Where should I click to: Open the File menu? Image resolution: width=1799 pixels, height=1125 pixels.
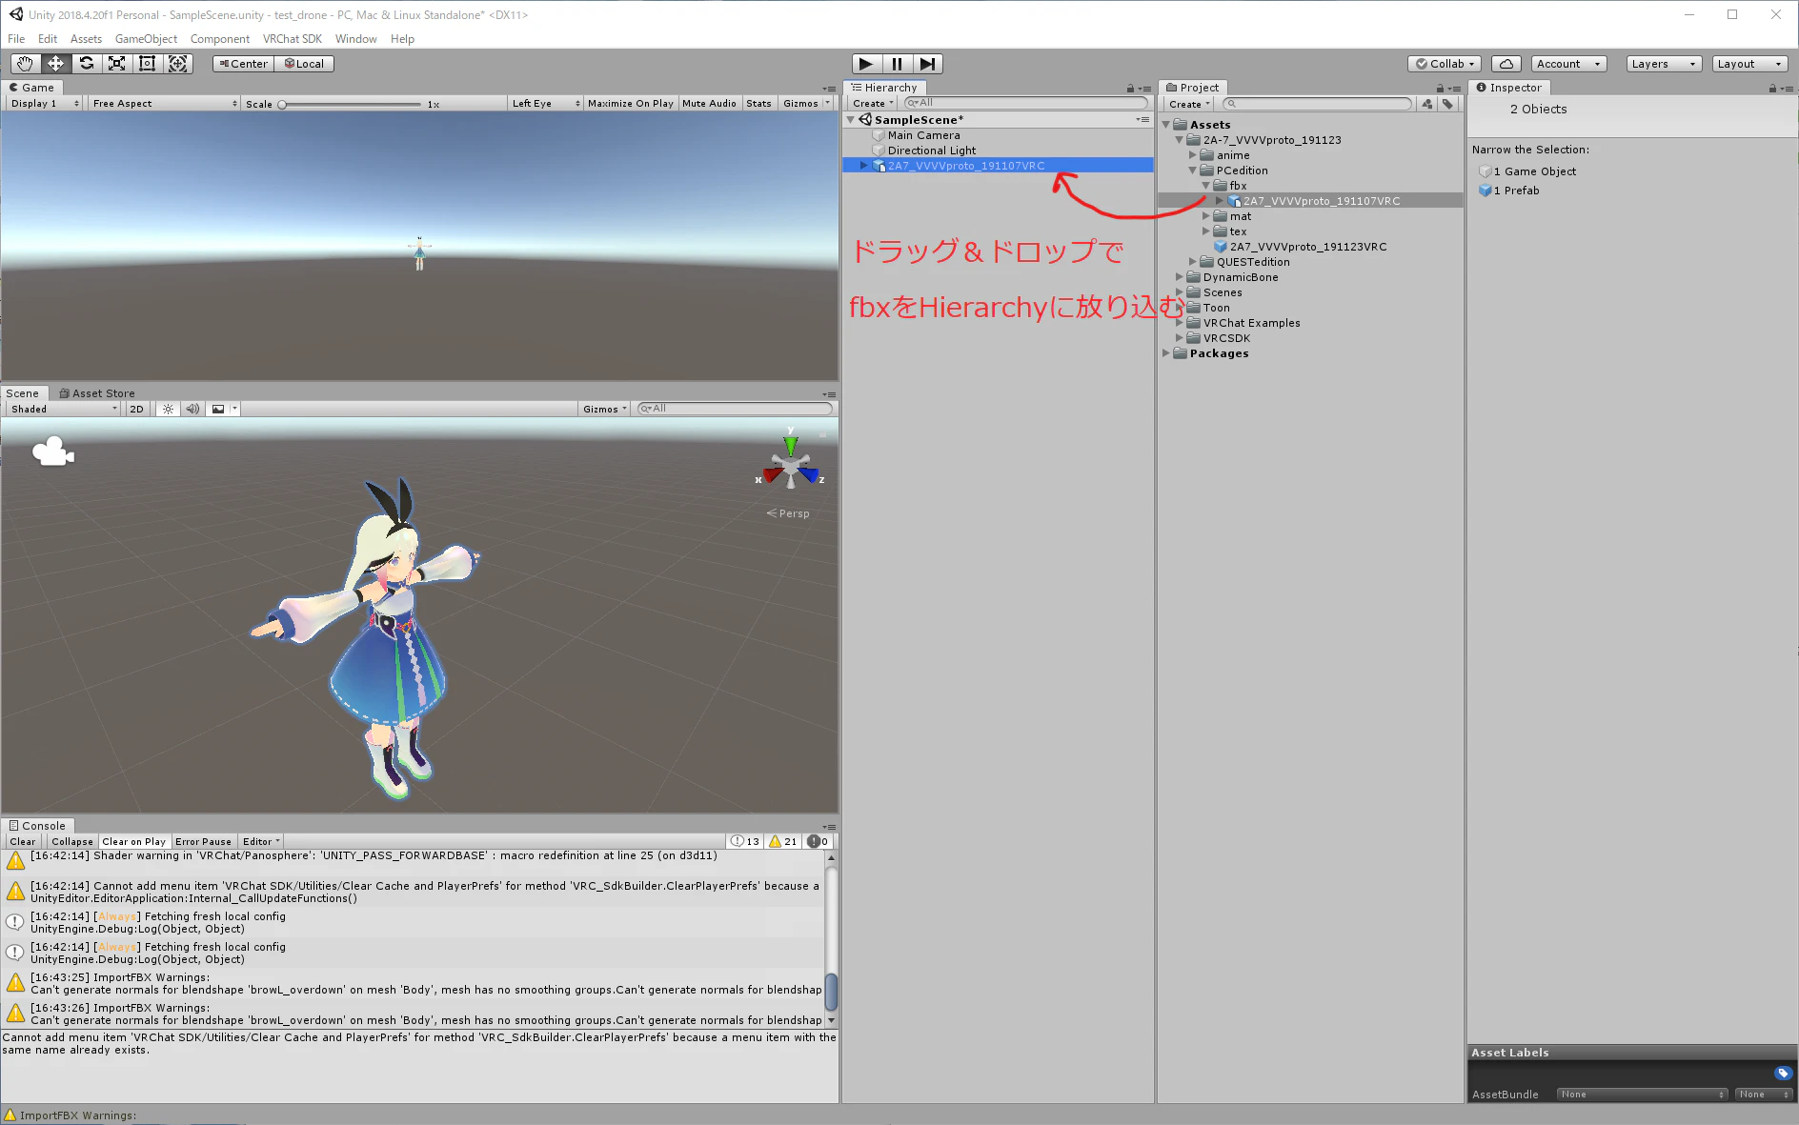coord(16,39)
